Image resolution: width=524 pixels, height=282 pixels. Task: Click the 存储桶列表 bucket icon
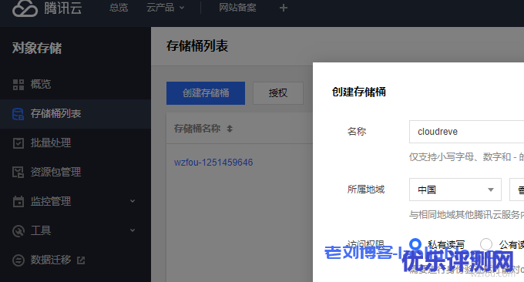[18, 114]
